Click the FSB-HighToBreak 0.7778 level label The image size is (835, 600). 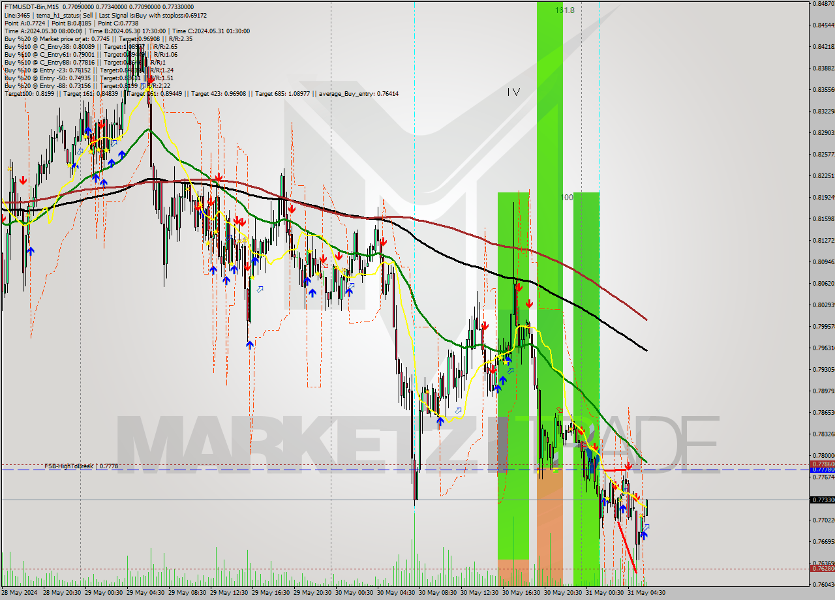82,466
